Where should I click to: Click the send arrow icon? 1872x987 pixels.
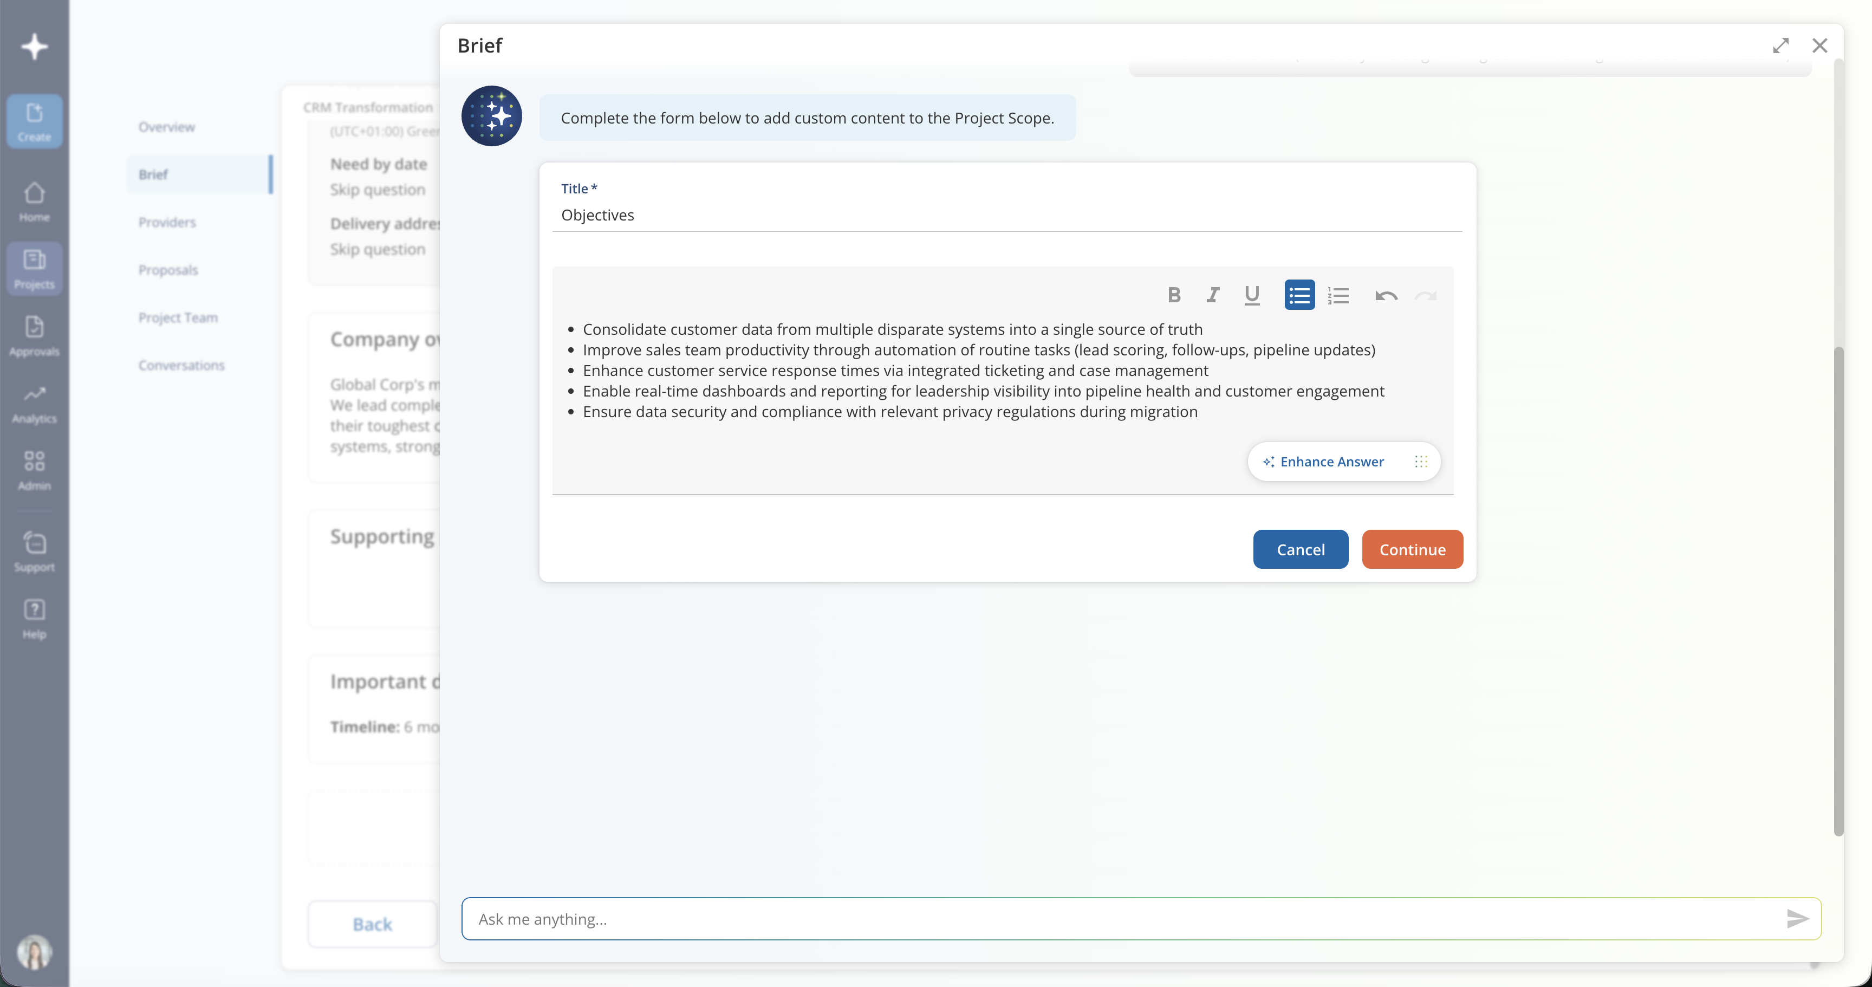coord(1796,919)
